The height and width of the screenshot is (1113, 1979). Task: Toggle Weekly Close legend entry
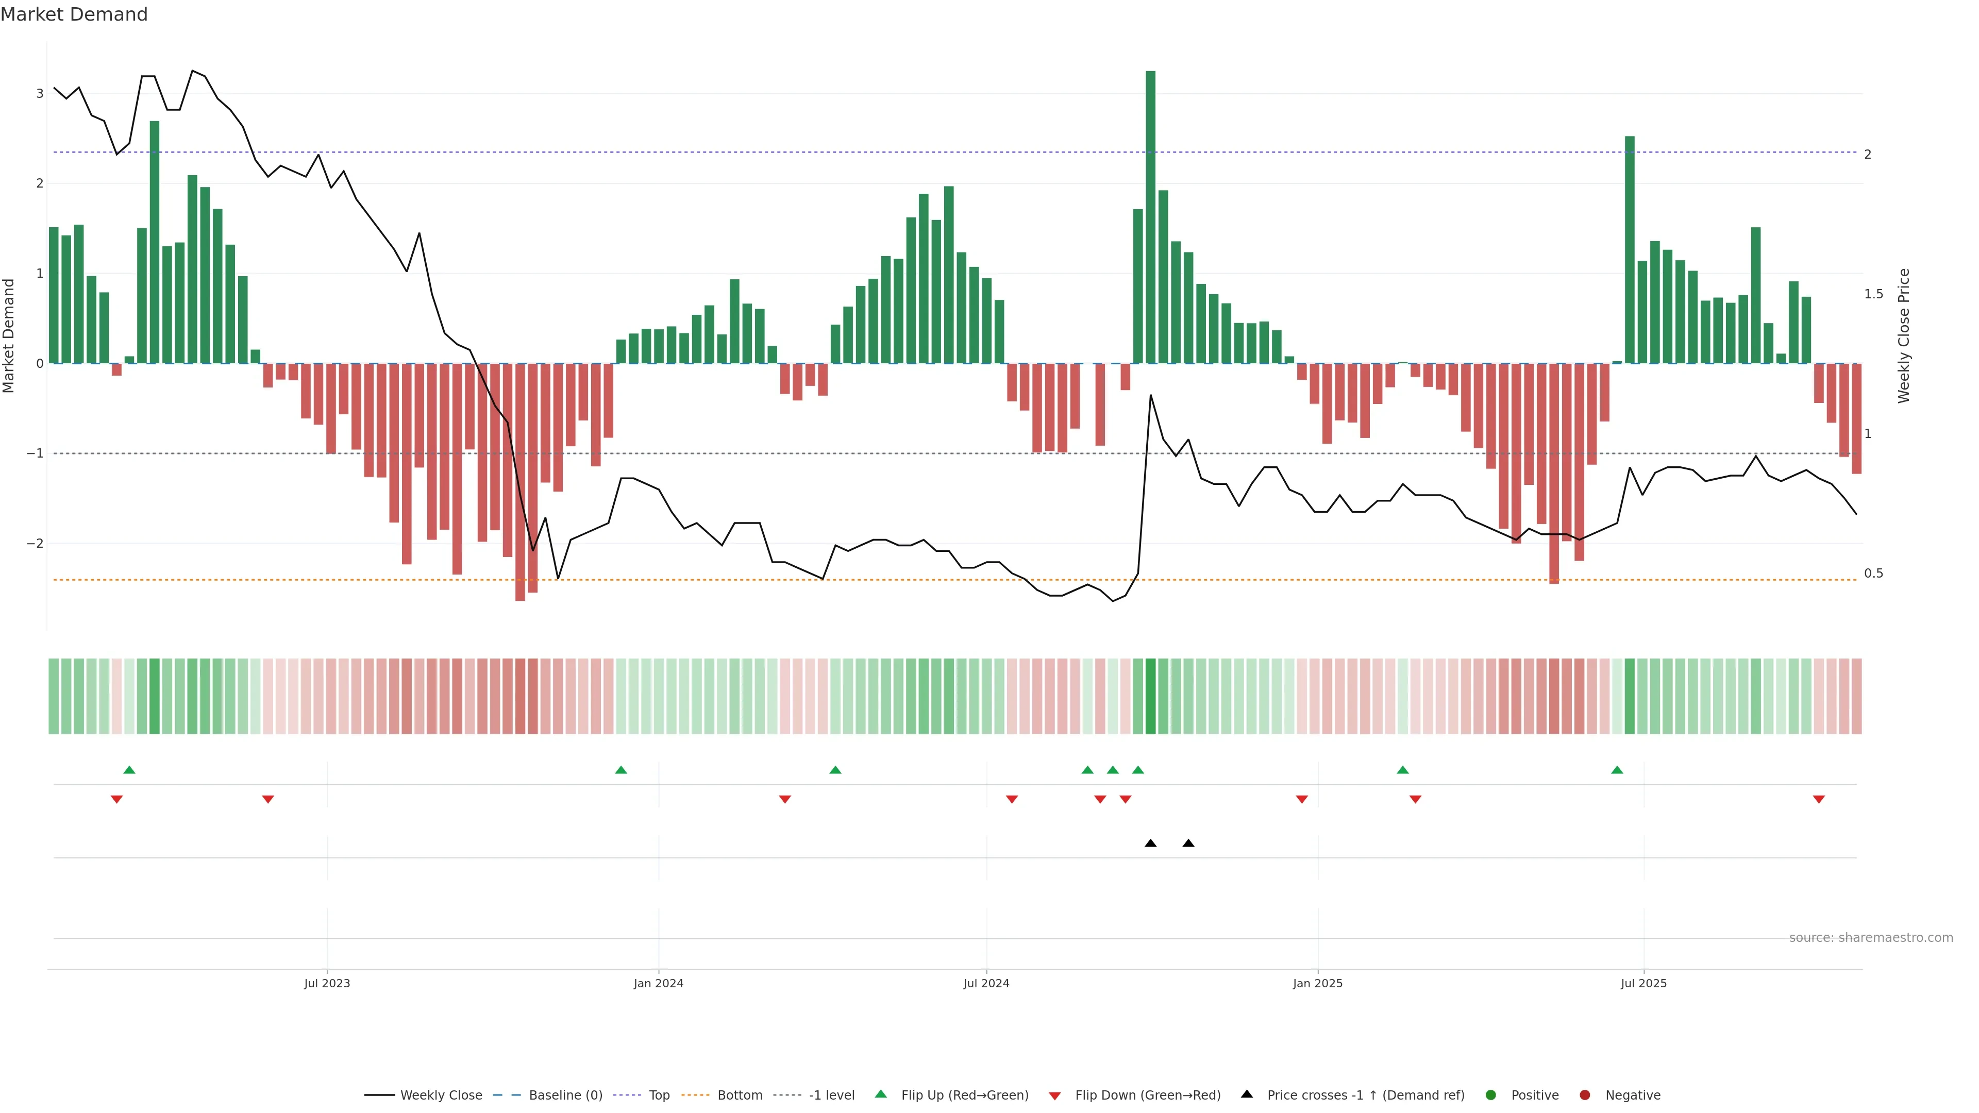pos(440,1095)
